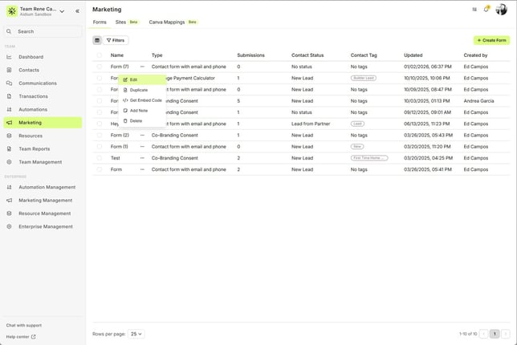Collapse the sidebar with double-chevron icon
517x345 pixels.
77,11
